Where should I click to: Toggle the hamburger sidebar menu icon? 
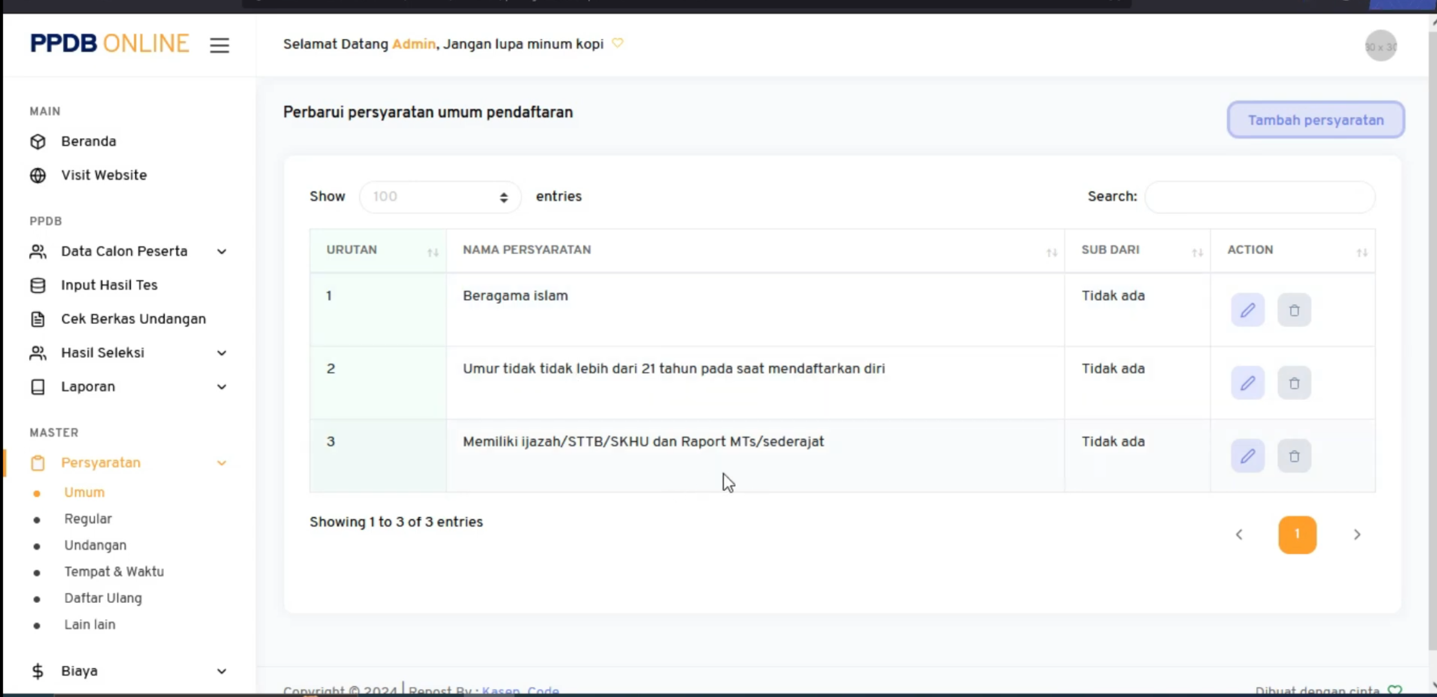pyautogui.click(x=220, y=45)
